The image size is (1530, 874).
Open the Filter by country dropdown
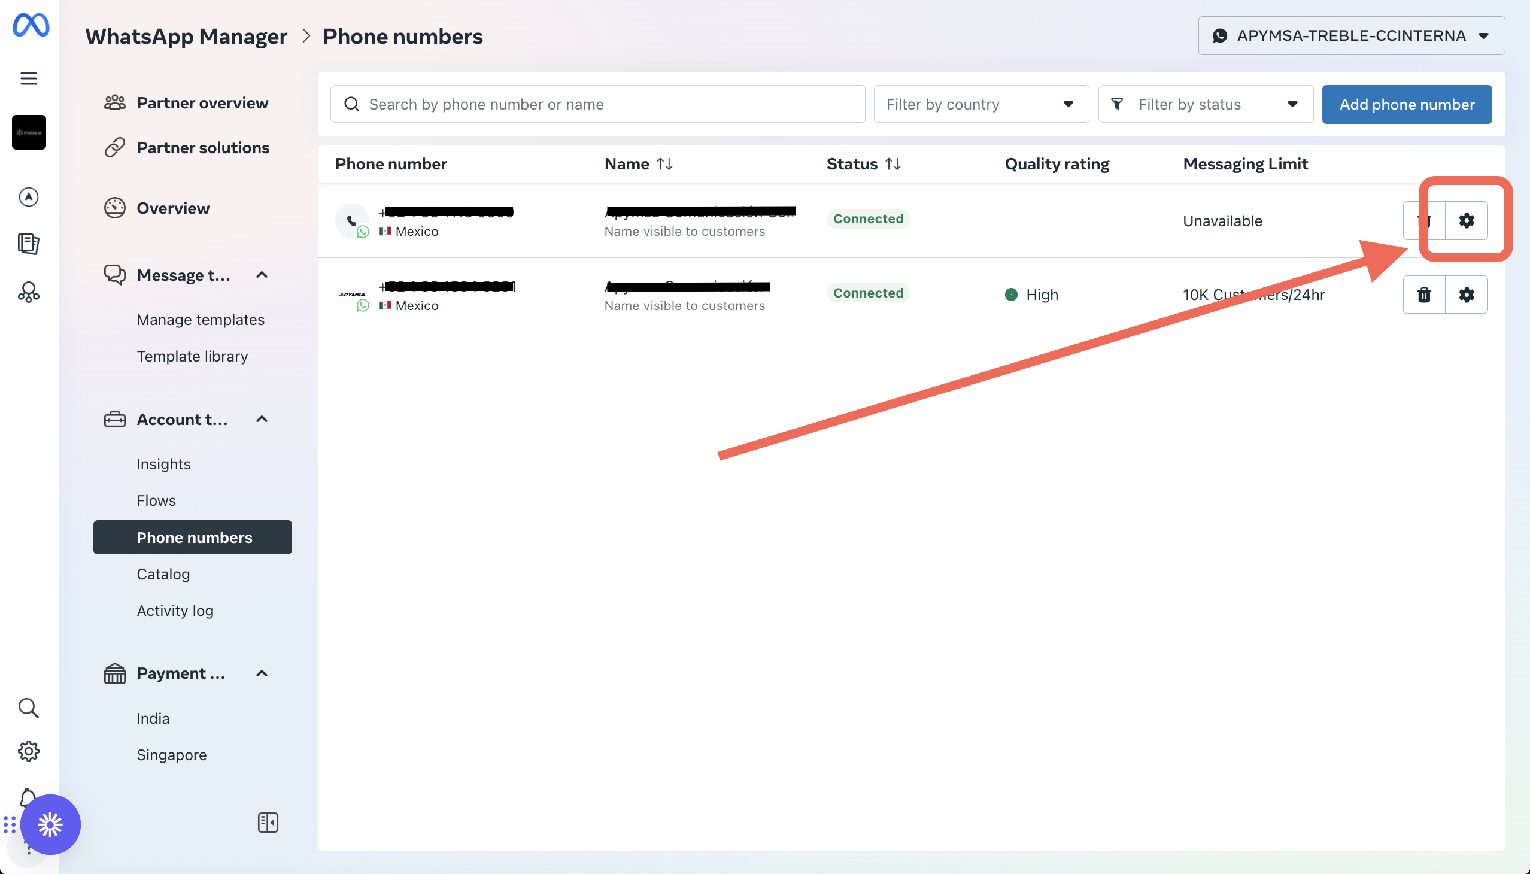coord(981,104)
